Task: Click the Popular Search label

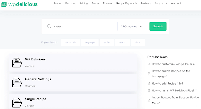Action: click(x=49, y=42)
